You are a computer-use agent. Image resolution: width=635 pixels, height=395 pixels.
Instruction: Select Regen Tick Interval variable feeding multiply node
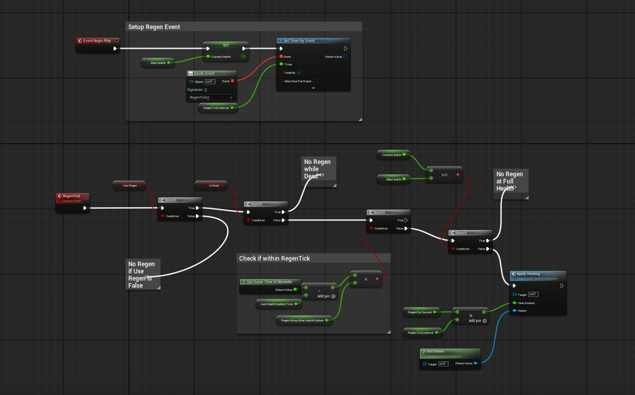(x=423, y=333)
